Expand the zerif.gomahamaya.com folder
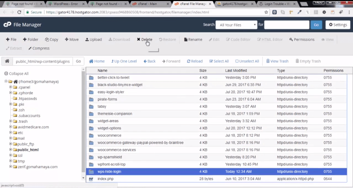Screen dimensions: 353x188 pos(11,167)
